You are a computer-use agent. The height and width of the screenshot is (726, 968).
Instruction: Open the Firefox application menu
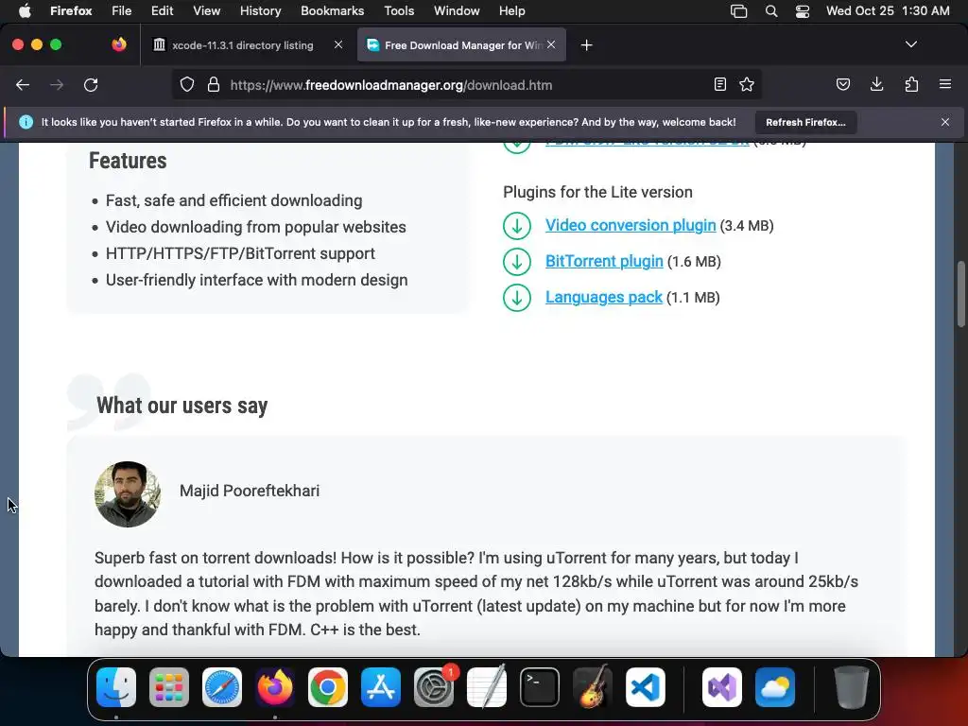pyautogui.click(x=945, y=84)
